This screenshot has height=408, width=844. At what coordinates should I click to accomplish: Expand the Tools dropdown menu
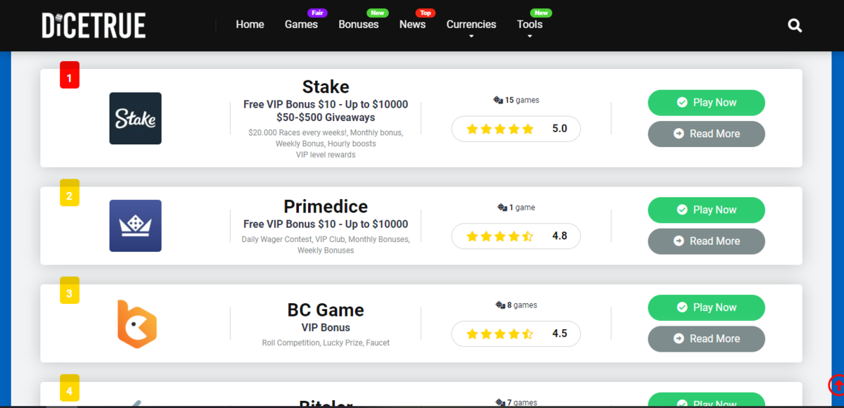tap(530, 25)
